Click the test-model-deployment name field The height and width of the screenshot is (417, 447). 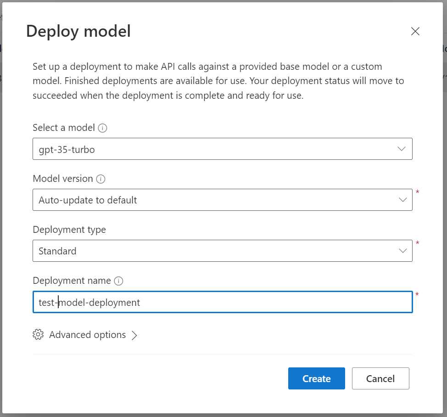tap(222, 302)
